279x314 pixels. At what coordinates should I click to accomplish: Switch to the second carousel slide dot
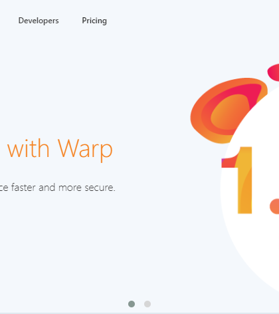click(147, 304)
